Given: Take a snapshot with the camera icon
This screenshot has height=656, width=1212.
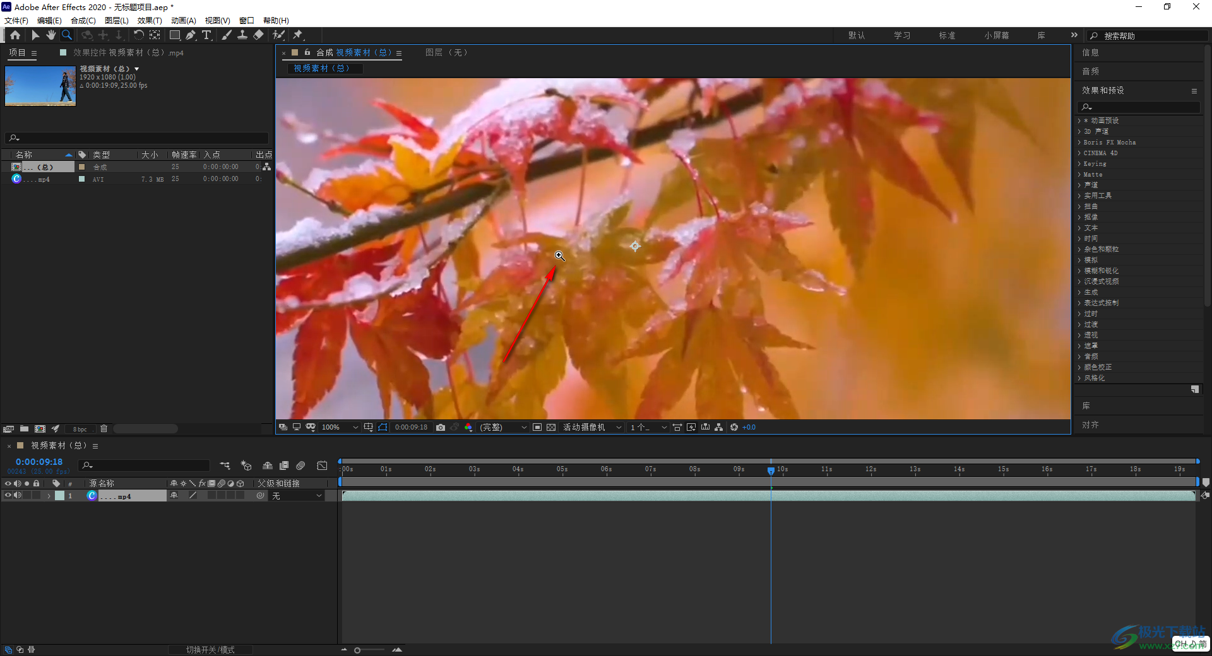Looking at the screenshot, I should click(441, 427).
